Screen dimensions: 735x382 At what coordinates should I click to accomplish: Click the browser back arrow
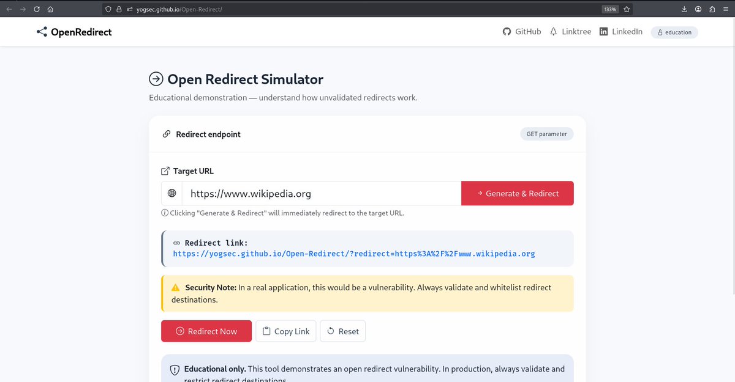tap(9, 9)
